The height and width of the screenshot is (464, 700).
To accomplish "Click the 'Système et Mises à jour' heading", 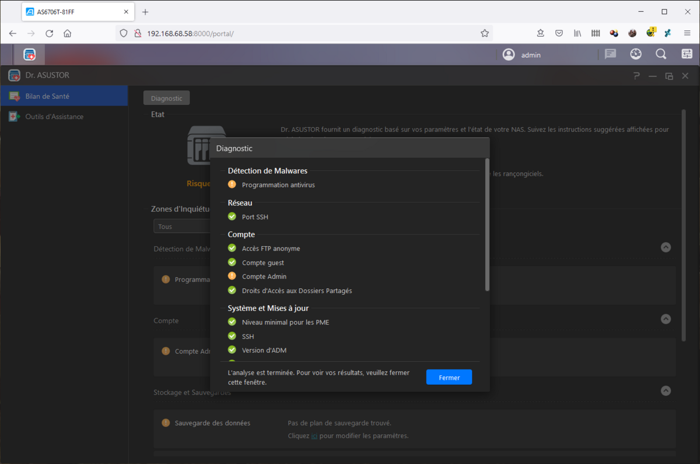I will click(x=268, y=308).
